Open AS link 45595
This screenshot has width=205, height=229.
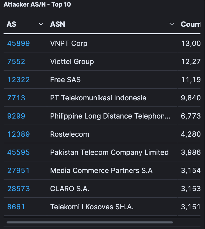[19, 152]
